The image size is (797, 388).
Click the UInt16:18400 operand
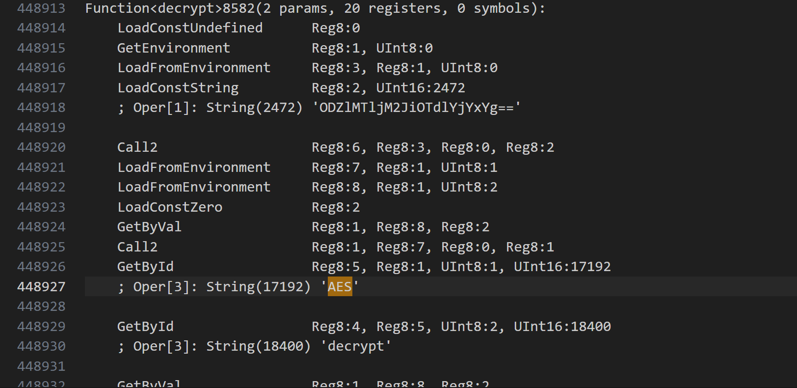(562, 327)
